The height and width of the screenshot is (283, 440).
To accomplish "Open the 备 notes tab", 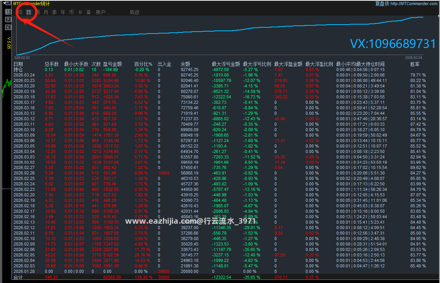I will point(89,12).
